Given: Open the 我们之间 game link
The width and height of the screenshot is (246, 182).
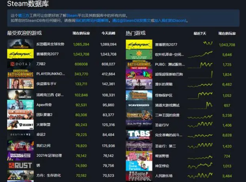Looking at the screenshot, I should pos(43,146).
